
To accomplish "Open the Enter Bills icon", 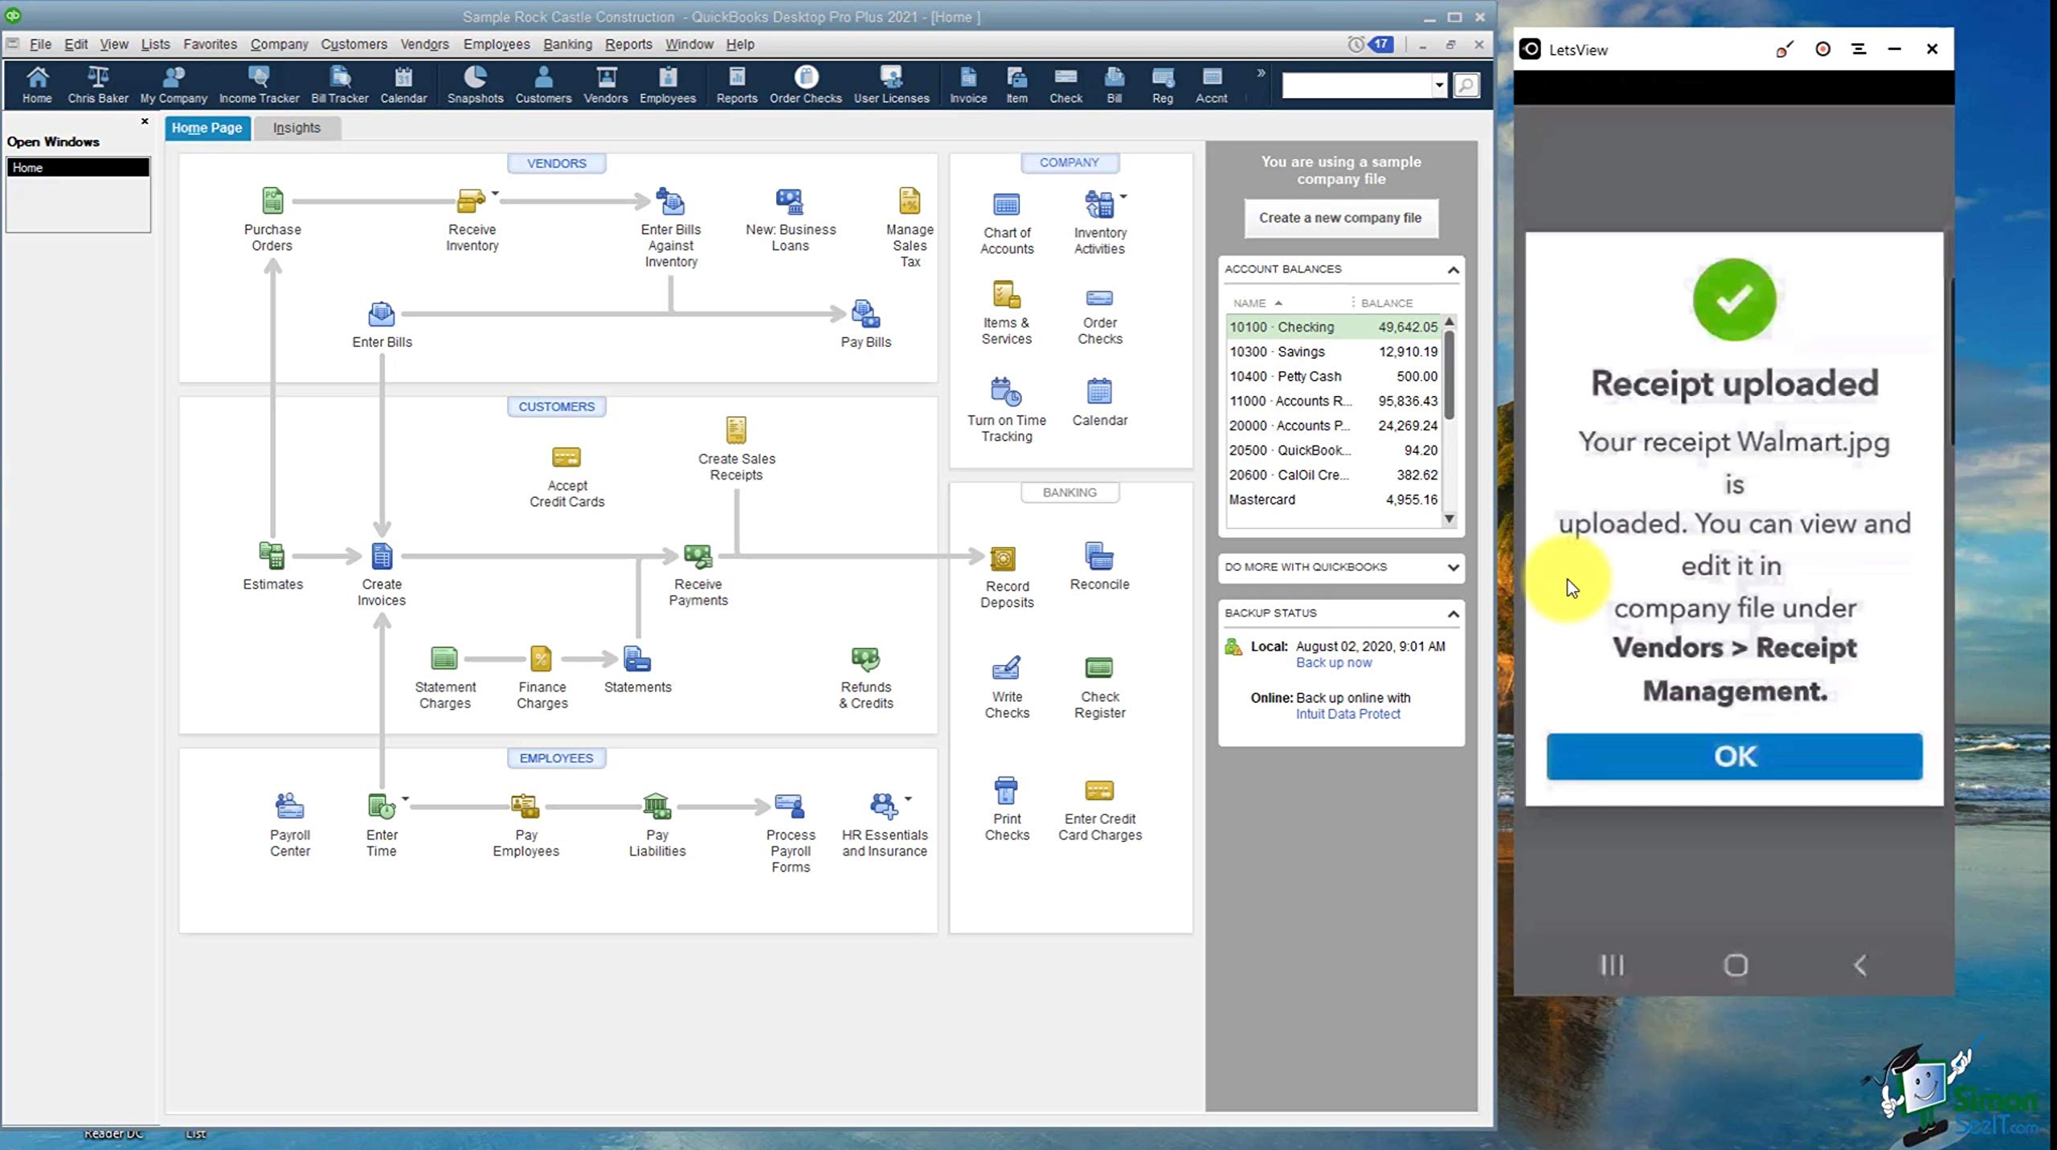I will [382, 313].
